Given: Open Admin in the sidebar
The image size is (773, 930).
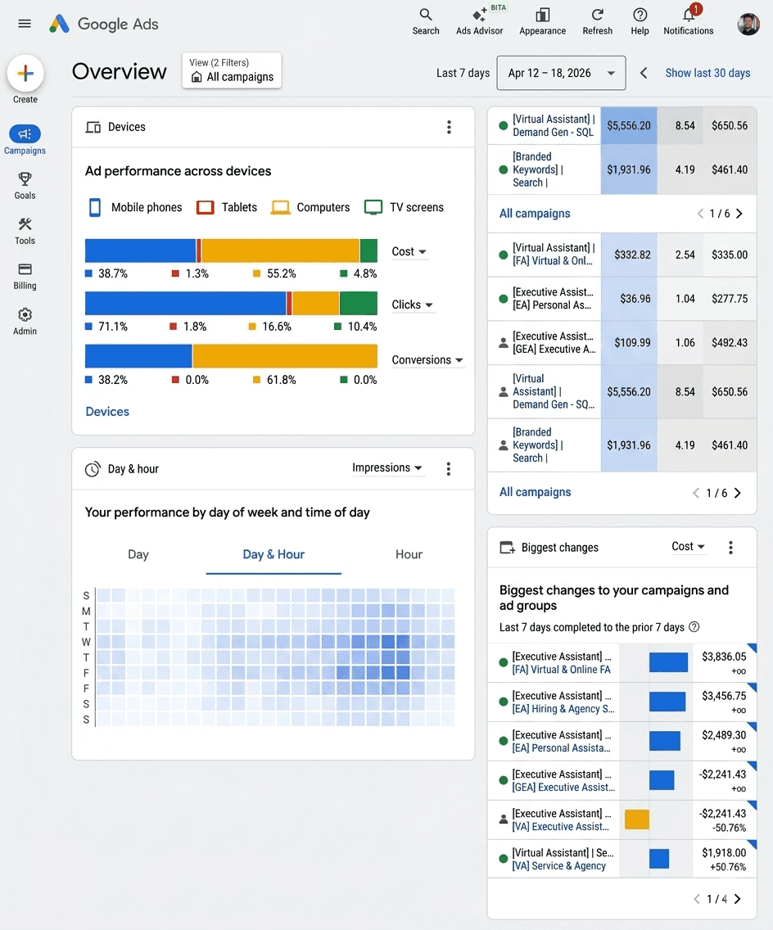Looking at the screenshot, I should [25, 322].
